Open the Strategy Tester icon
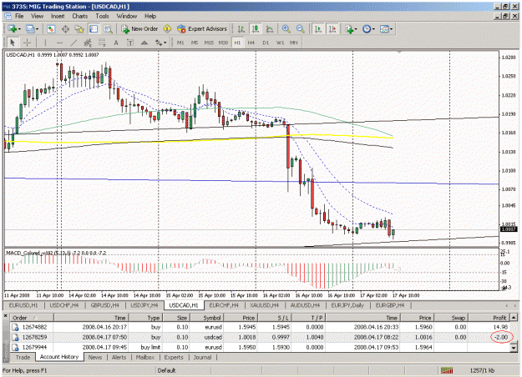522x377 pixels. (109, 29)
